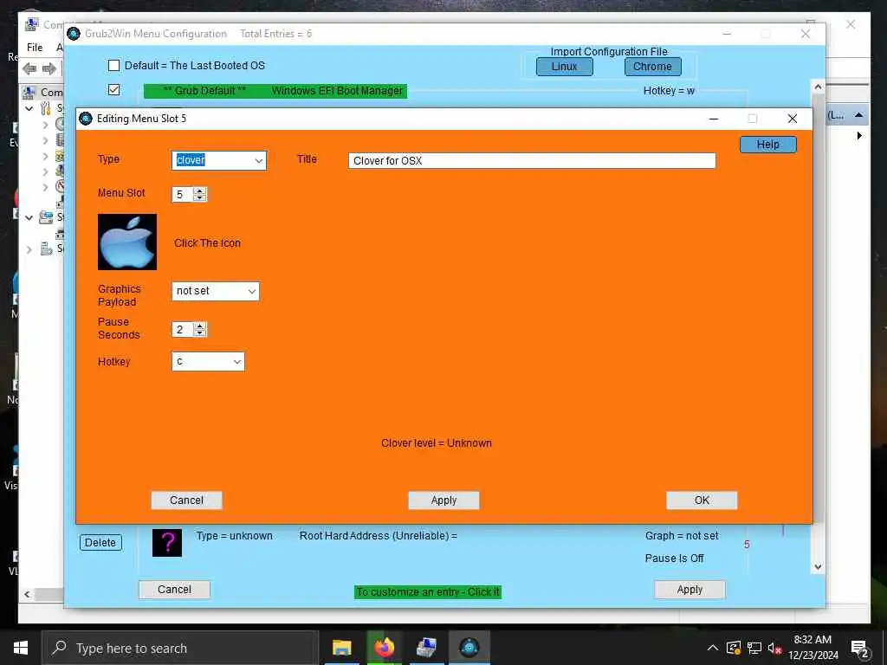
Task: Click the Editing Menu Slot 5 title icon
Action: tap(86, 119)
